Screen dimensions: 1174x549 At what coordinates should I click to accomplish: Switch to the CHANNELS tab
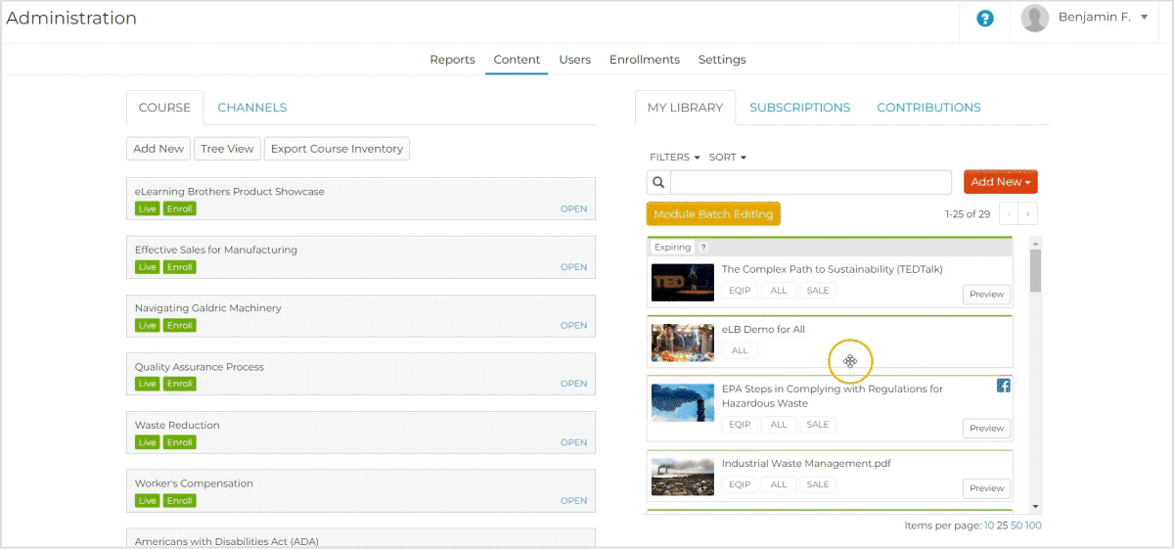[x=251, y=108]
